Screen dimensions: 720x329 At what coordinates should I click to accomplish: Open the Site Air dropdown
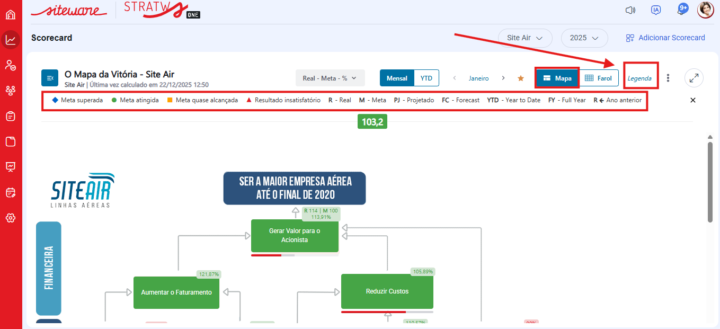tap(525, 38)
